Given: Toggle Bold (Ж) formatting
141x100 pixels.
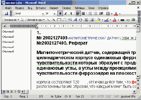Looking at the screenshot, I should coord(60,13).
